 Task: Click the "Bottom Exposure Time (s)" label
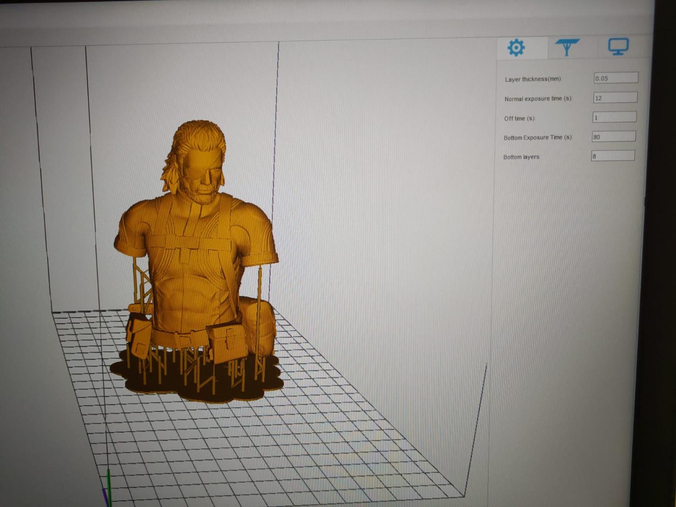(x=538, y=137)
